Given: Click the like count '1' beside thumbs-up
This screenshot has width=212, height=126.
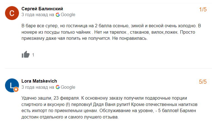Looking at the screenshot, I should (33, 55).
